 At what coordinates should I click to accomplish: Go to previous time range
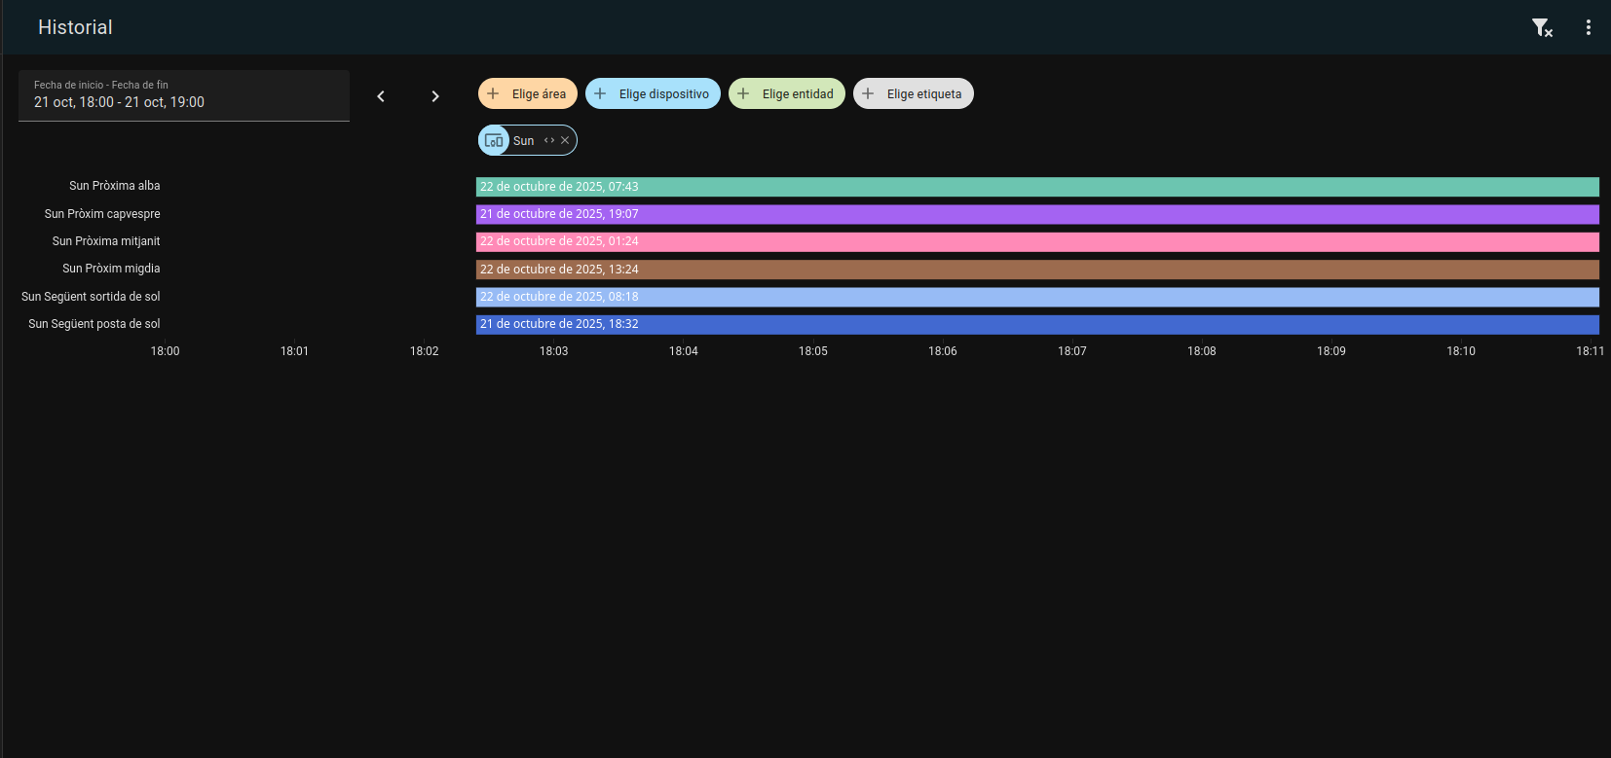coord(381,96)
